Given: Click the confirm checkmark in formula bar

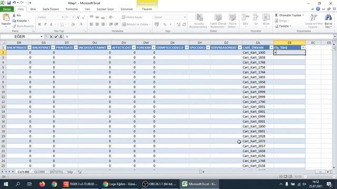Looking at the screenshot, I should (56, 37).
